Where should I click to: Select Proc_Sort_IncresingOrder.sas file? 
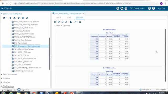pos(26,25)
